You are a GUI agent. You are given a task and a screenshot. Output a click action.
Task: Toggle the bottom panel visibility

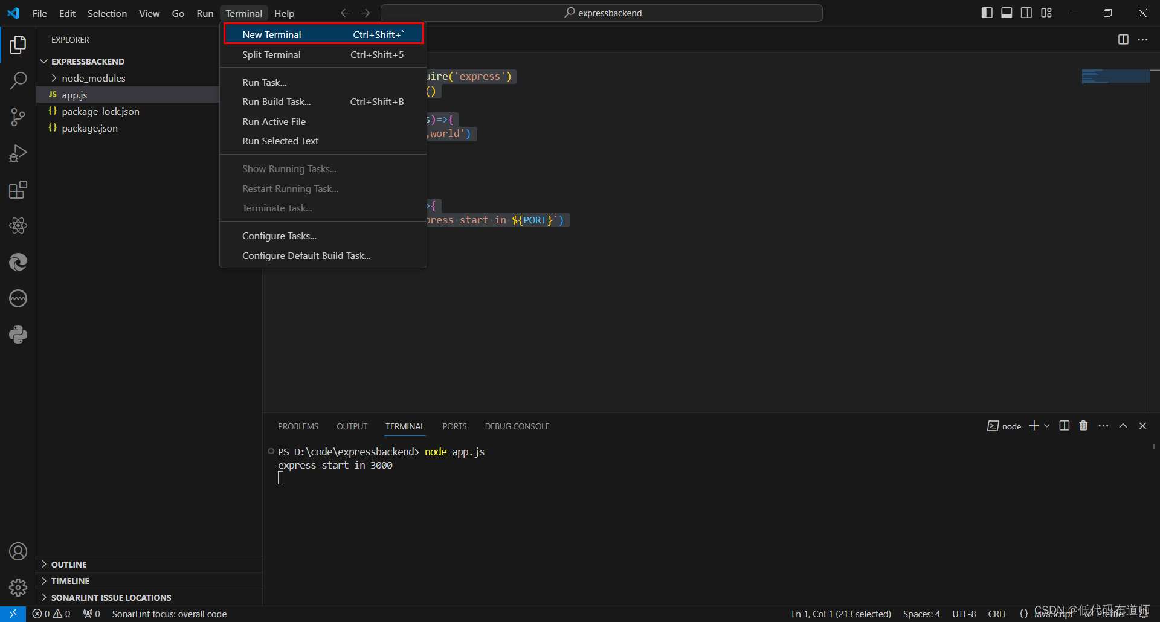pos(1007,13)
